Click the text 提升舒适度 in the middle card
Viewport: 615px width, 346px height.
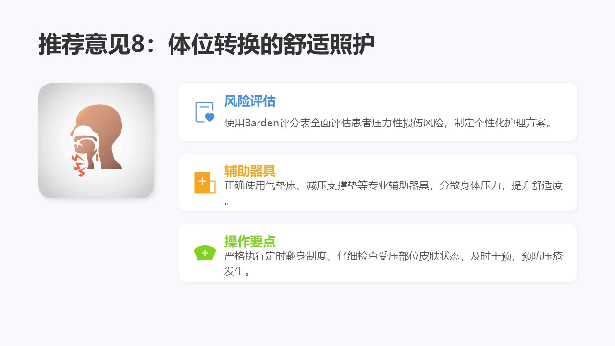pos(537,185)
